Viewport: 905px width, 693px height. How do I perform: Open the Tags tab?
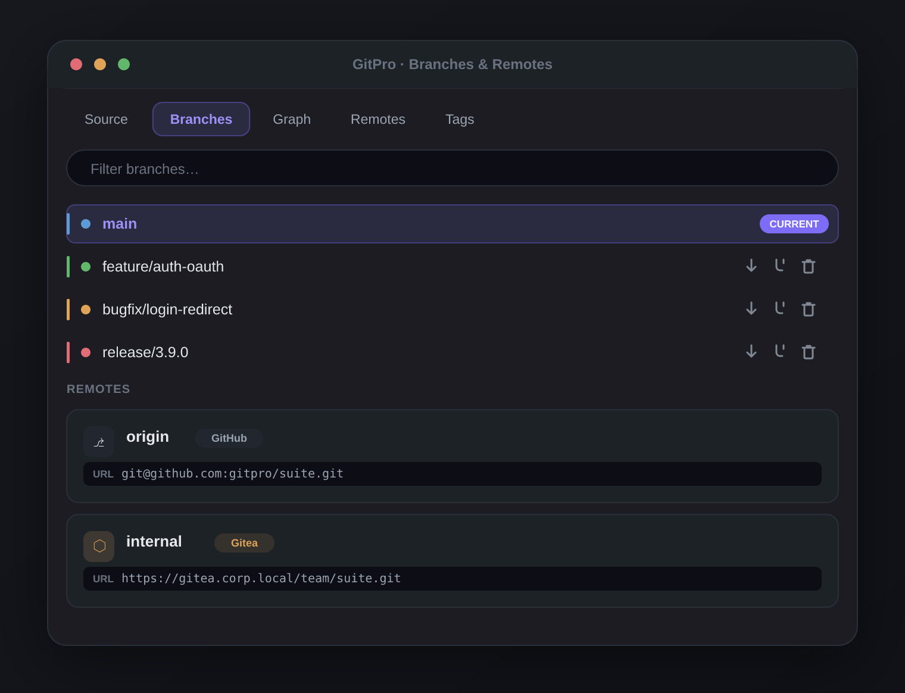click(x=460, y=119)
